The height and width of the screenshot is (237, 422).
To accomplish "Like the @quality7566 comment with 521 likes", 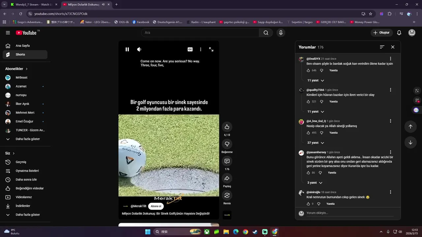I will click(309, 102).
